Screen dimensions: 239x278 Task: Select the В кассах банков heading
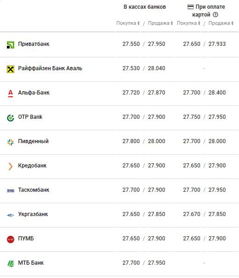[x=145, y=7]
